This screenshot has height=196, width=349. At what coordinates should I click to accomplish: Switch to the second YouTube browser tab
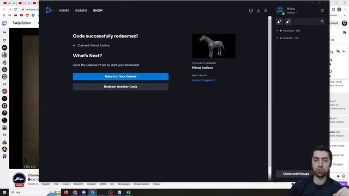24,3
